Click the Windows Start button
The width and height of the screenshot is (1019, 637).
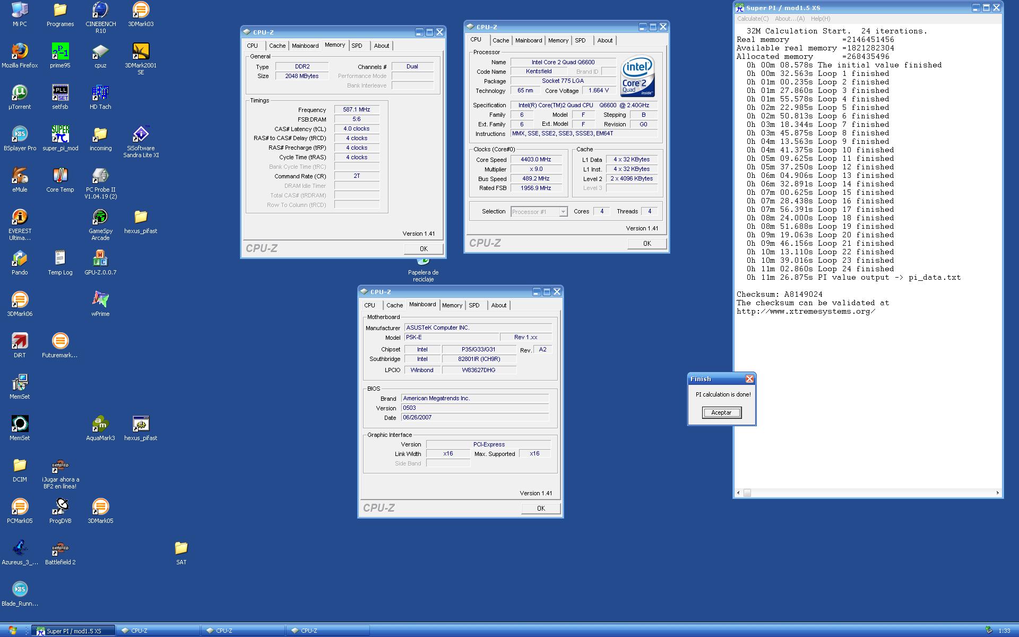[13, 631]
